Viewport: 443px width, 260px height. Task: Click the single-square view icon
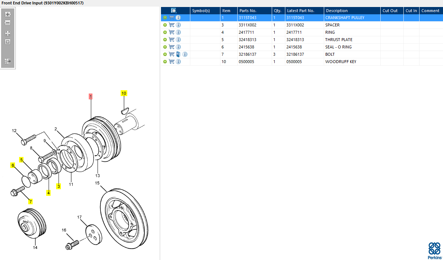(8, 42)
